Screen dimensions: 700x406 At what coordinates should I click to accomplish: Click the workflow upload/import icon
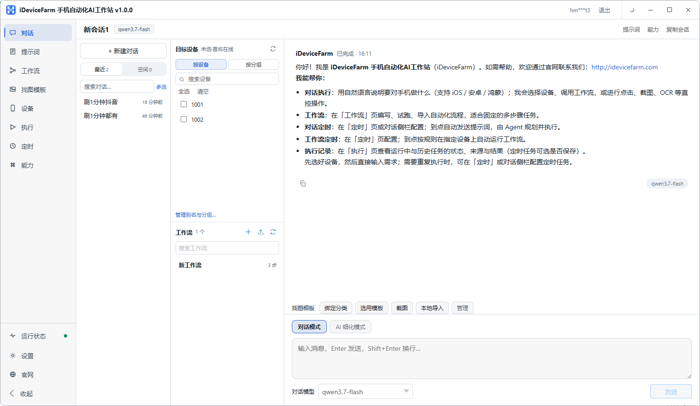[x=261, y=232]
